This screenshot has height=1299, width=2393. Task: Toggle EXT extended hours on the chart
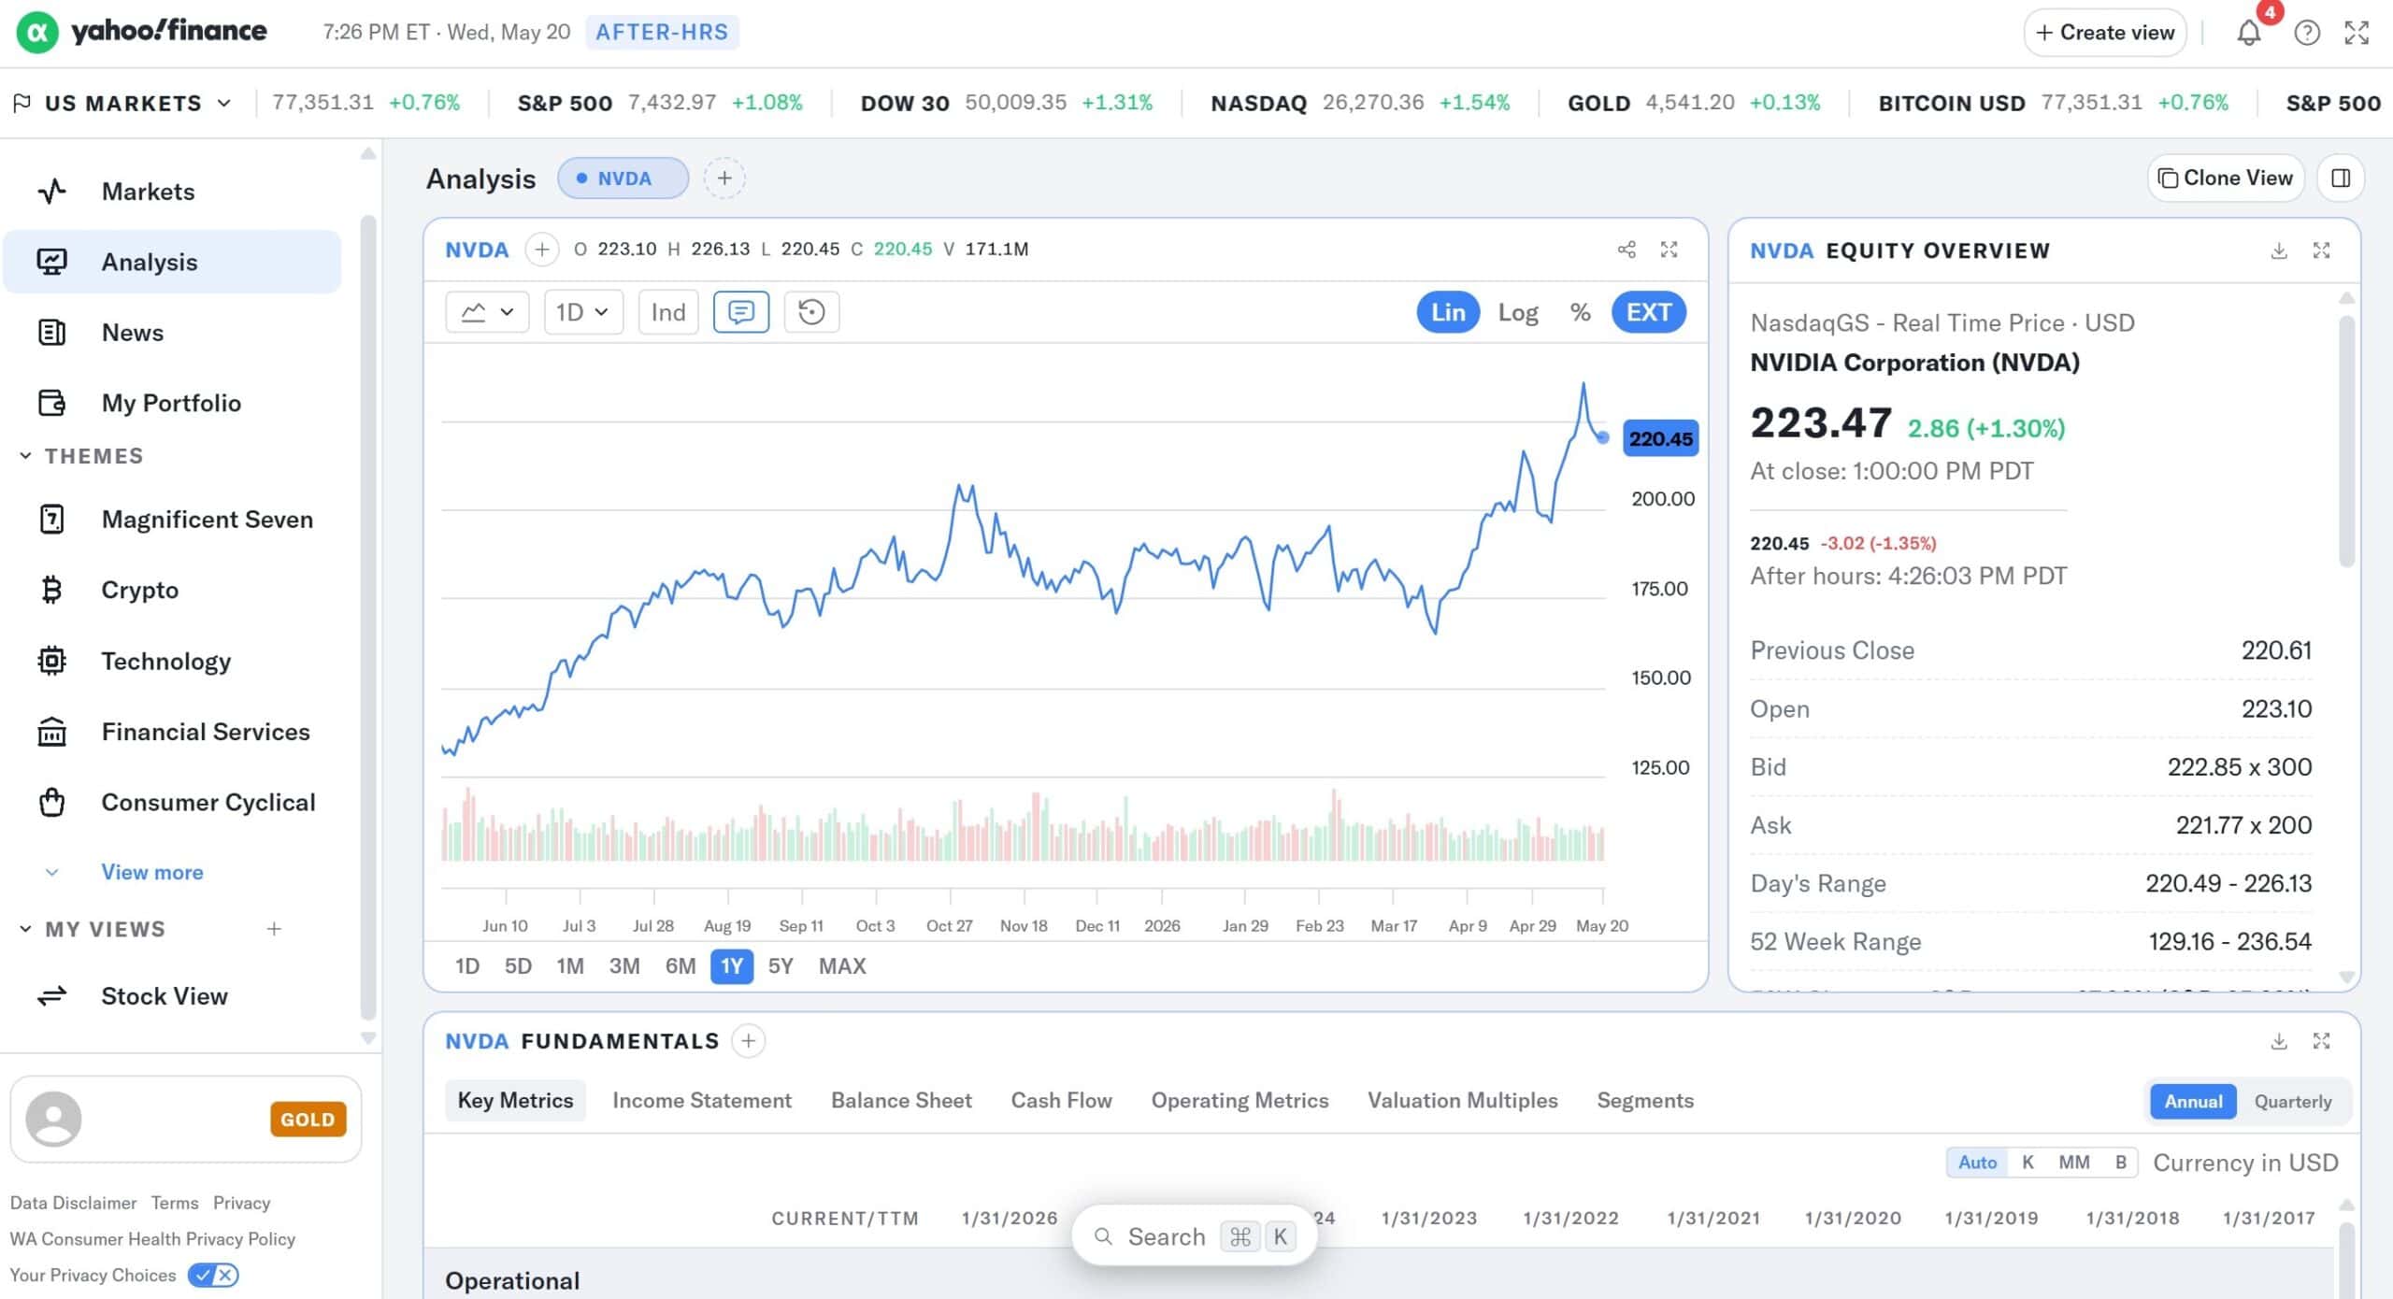tap(1648, 312)
